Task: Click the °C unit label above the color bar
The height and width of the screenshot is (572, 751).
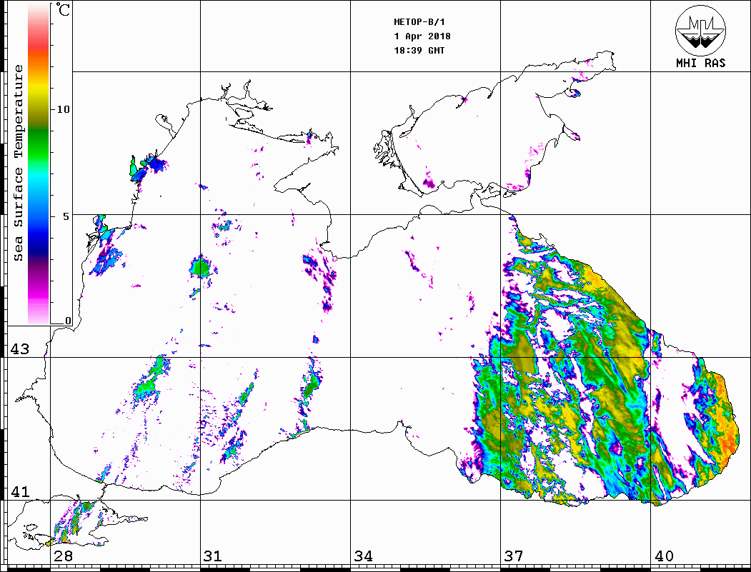Action: [63, 9]
